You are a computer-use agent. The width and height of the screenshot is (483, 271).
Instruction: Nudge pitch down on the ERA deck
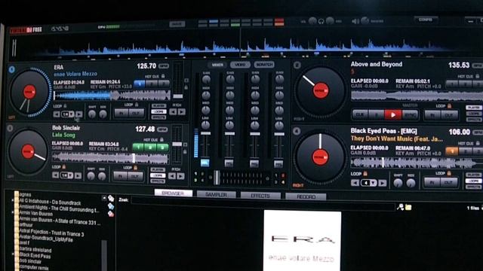pos(173,112)
